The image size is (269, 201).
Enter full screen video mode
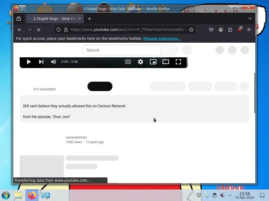click(x=178, y=62)
